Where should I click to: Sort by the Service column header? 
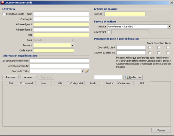(x=109, y=83)
